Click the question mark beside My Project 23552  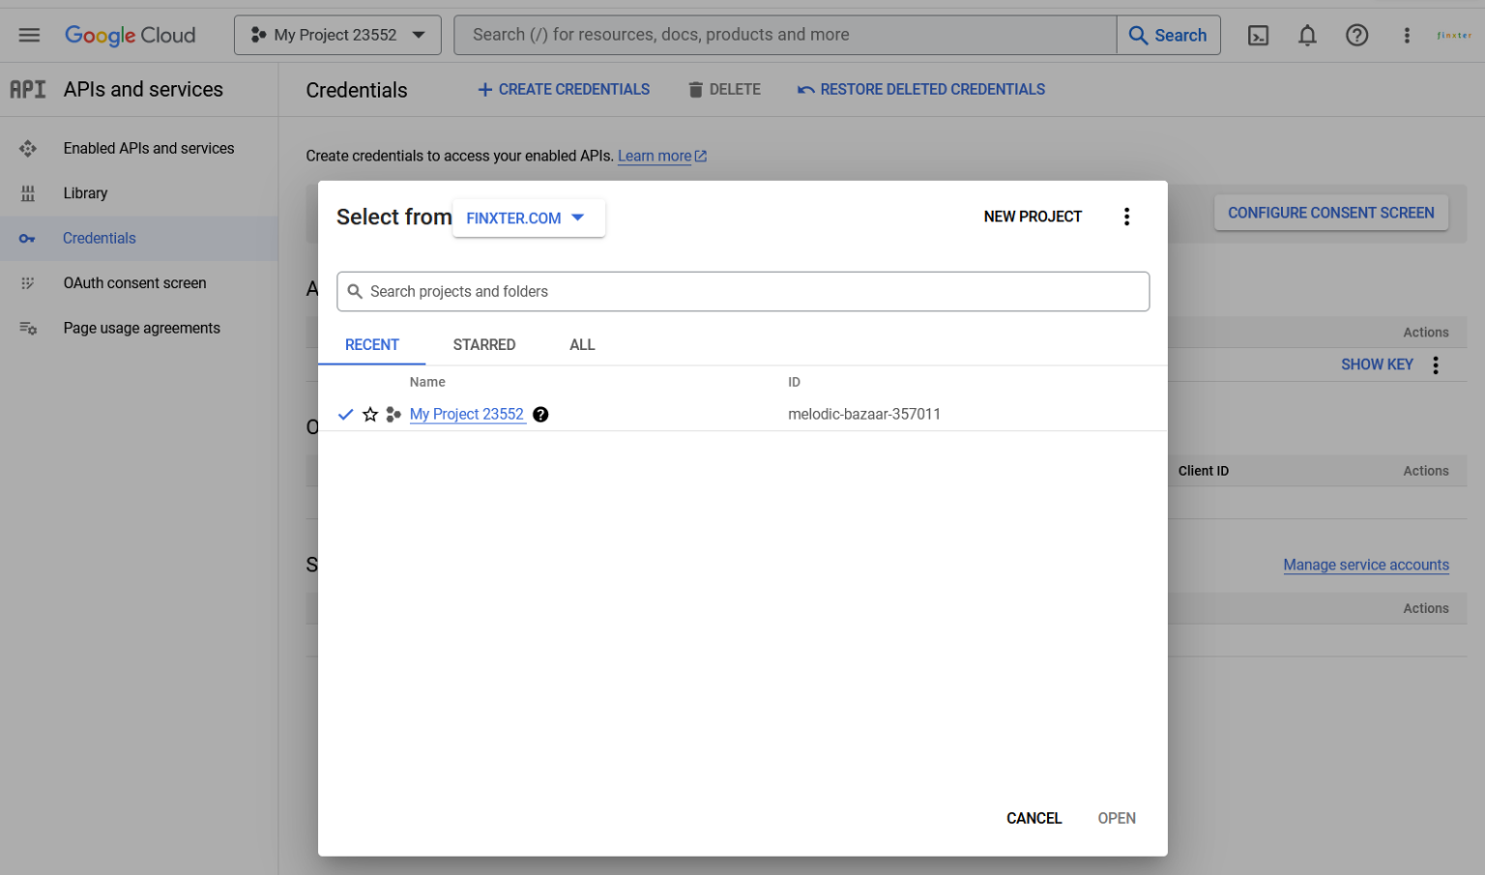pos(540,414)
